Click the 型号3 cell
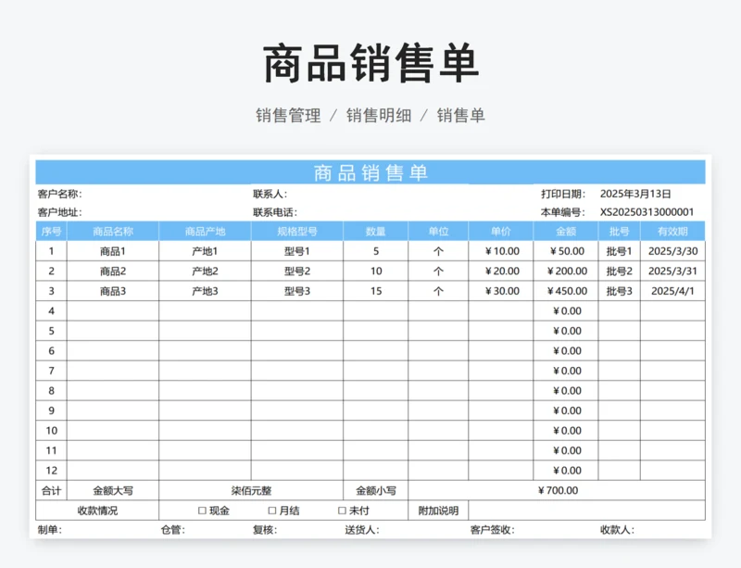 coord(297,291)
